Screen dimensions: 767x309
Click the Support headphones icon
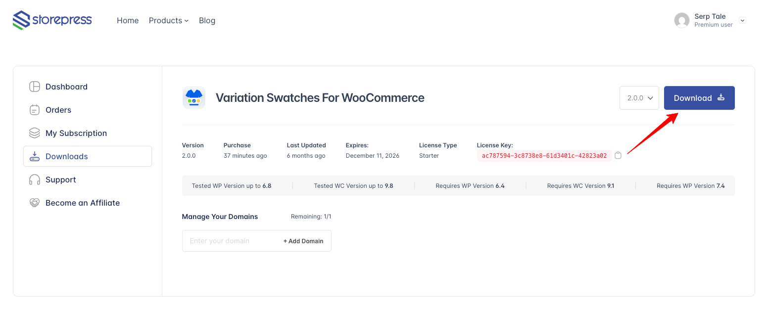tap(35, 179)
